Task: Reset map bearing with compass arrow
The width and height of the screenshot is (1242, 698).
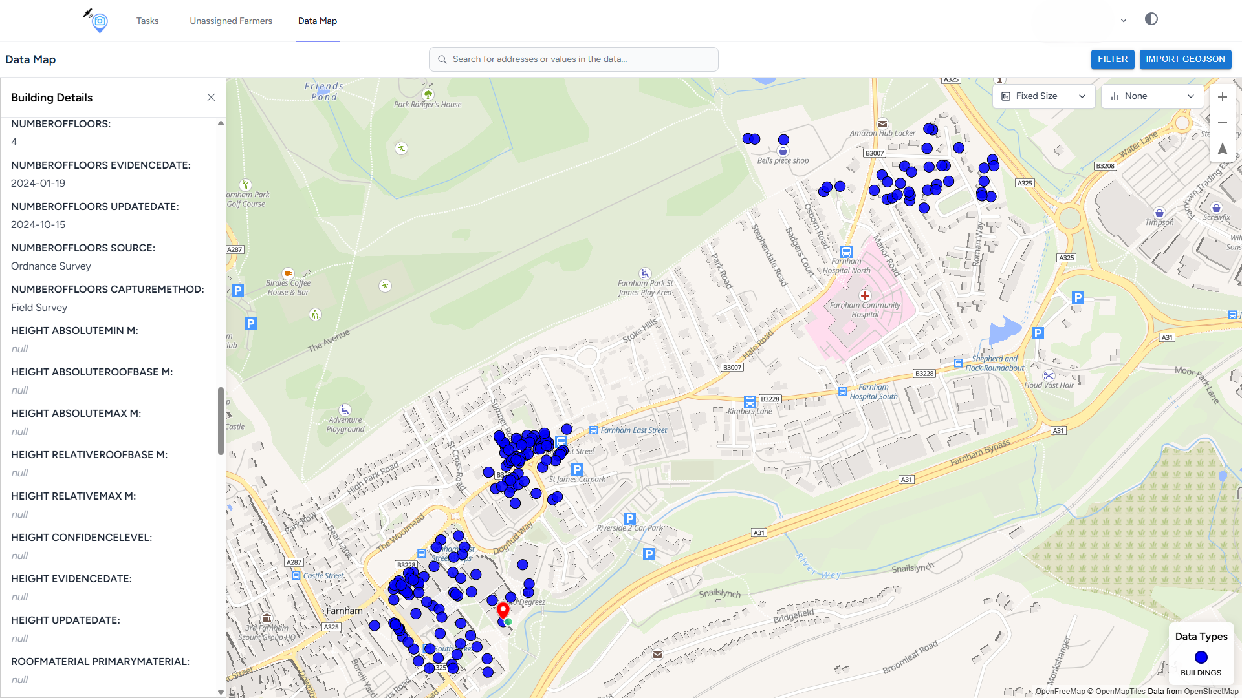Action: coord(1222,149)
